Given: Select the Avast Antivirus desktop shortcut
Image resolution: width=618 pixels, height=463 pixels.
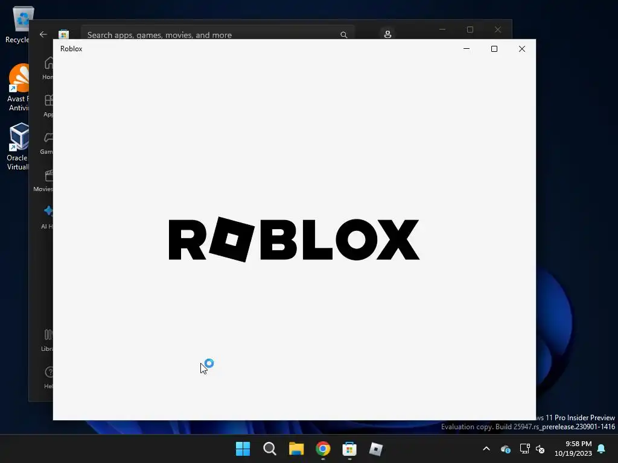Looking at the screenshot, I should [18, 87].
